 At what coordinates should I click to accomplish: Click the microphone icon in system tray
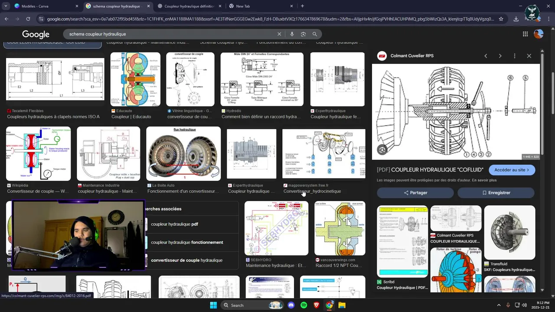(508, 305)
